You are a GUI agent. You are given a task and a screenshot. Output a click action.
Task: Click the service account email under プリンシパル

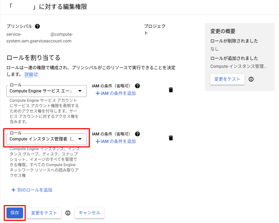tap(40, 38)
